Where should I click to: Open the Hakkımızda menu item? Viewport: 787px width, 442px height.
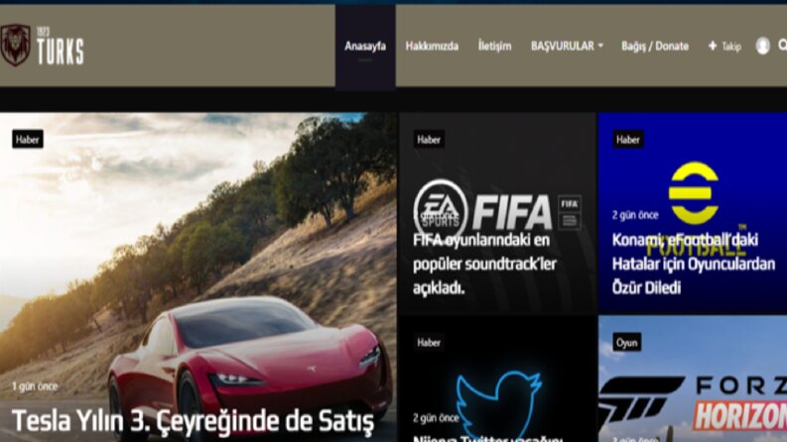[432, 46]
